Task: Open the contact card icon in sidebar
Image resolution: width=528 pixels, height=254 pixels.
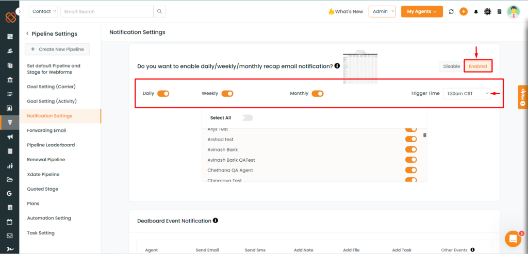Action: tap(10, 108)
